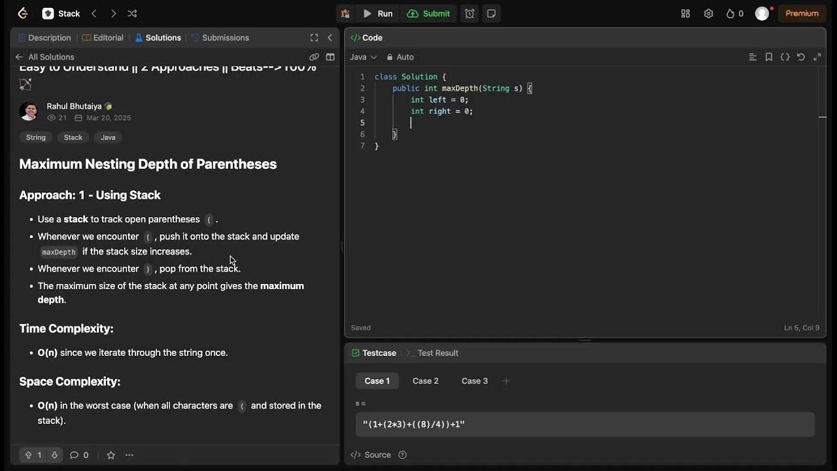Switch to the Editorial tab

point(103,38)
